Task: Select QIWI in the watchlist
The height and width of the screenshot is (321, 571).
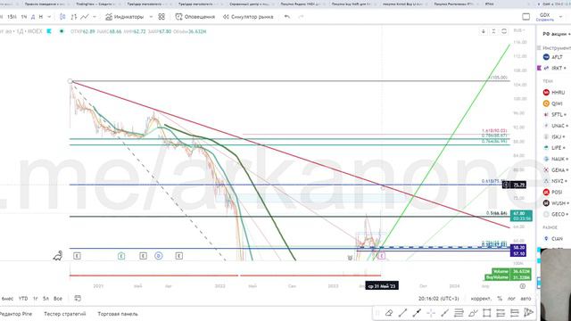Action: click(556, 103)
